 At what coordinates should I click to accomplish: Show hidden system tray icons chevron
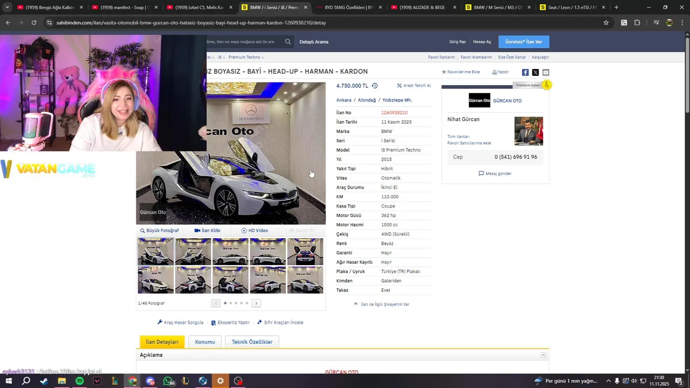pos(608,381)
